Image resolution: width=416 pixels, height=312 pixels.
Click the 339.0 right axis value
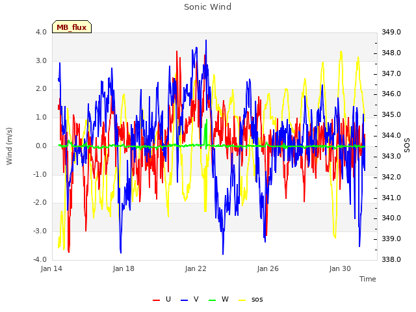[x=391, y=239]
